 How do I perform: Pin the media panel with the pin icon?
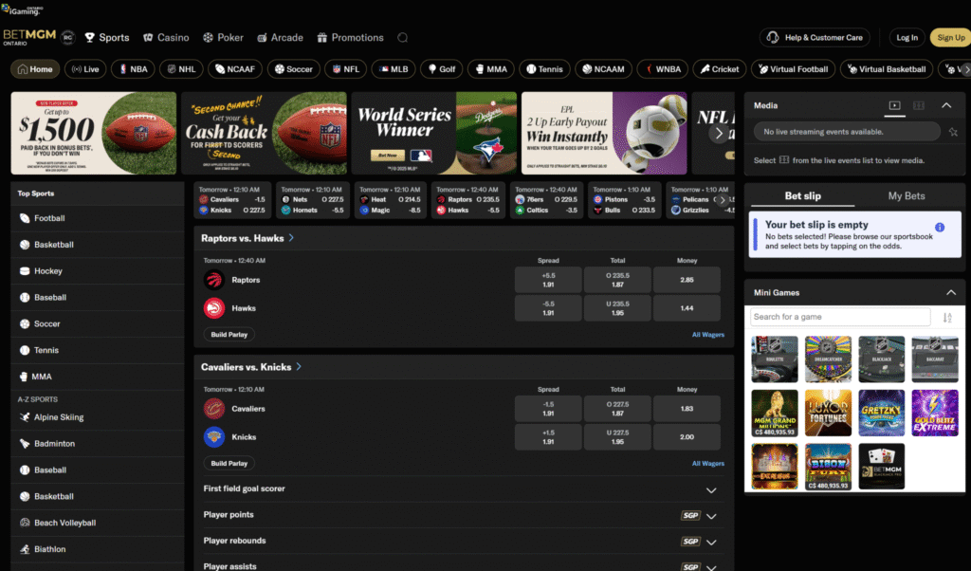pyautogui.click(x=952, y=132)
